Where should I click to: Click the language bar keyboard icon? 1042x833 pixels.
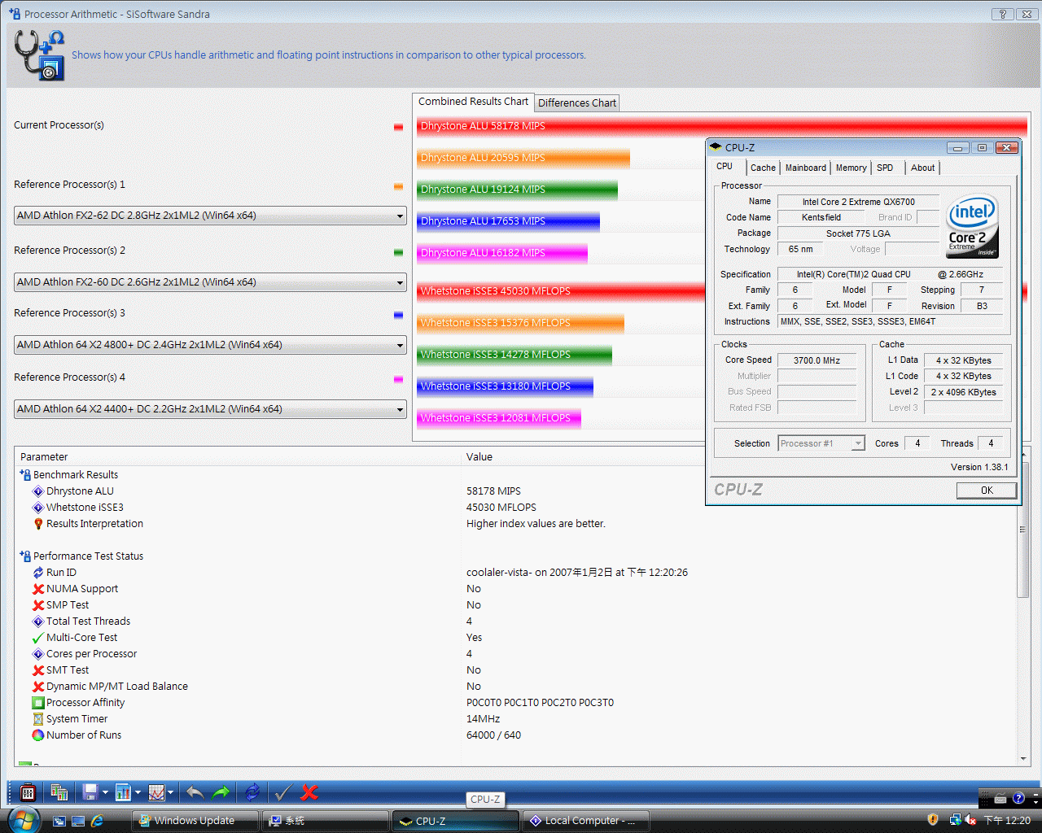[x=1000, y=798]
